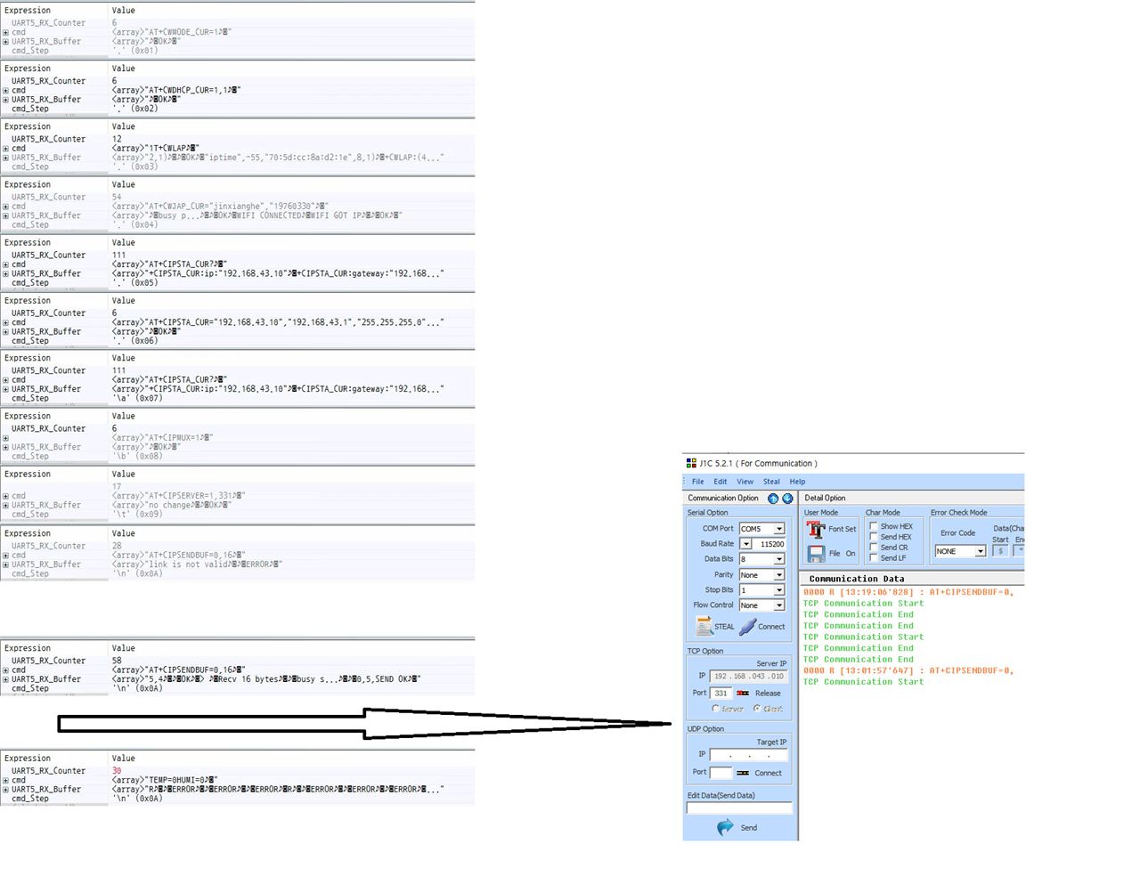Tick the Send LF checkbox
Image resolution: width=1140 pixels, height=893 pixels.
[x=874, y=558]
